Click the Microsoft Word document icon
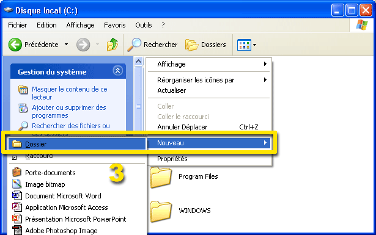This screenshot has height=235, width=376. [x=17, y=195]
